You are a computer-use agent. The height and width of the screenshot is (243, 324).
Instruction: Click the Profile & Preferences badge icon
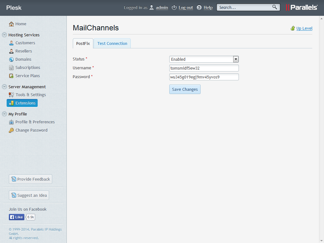pos(11,122)
